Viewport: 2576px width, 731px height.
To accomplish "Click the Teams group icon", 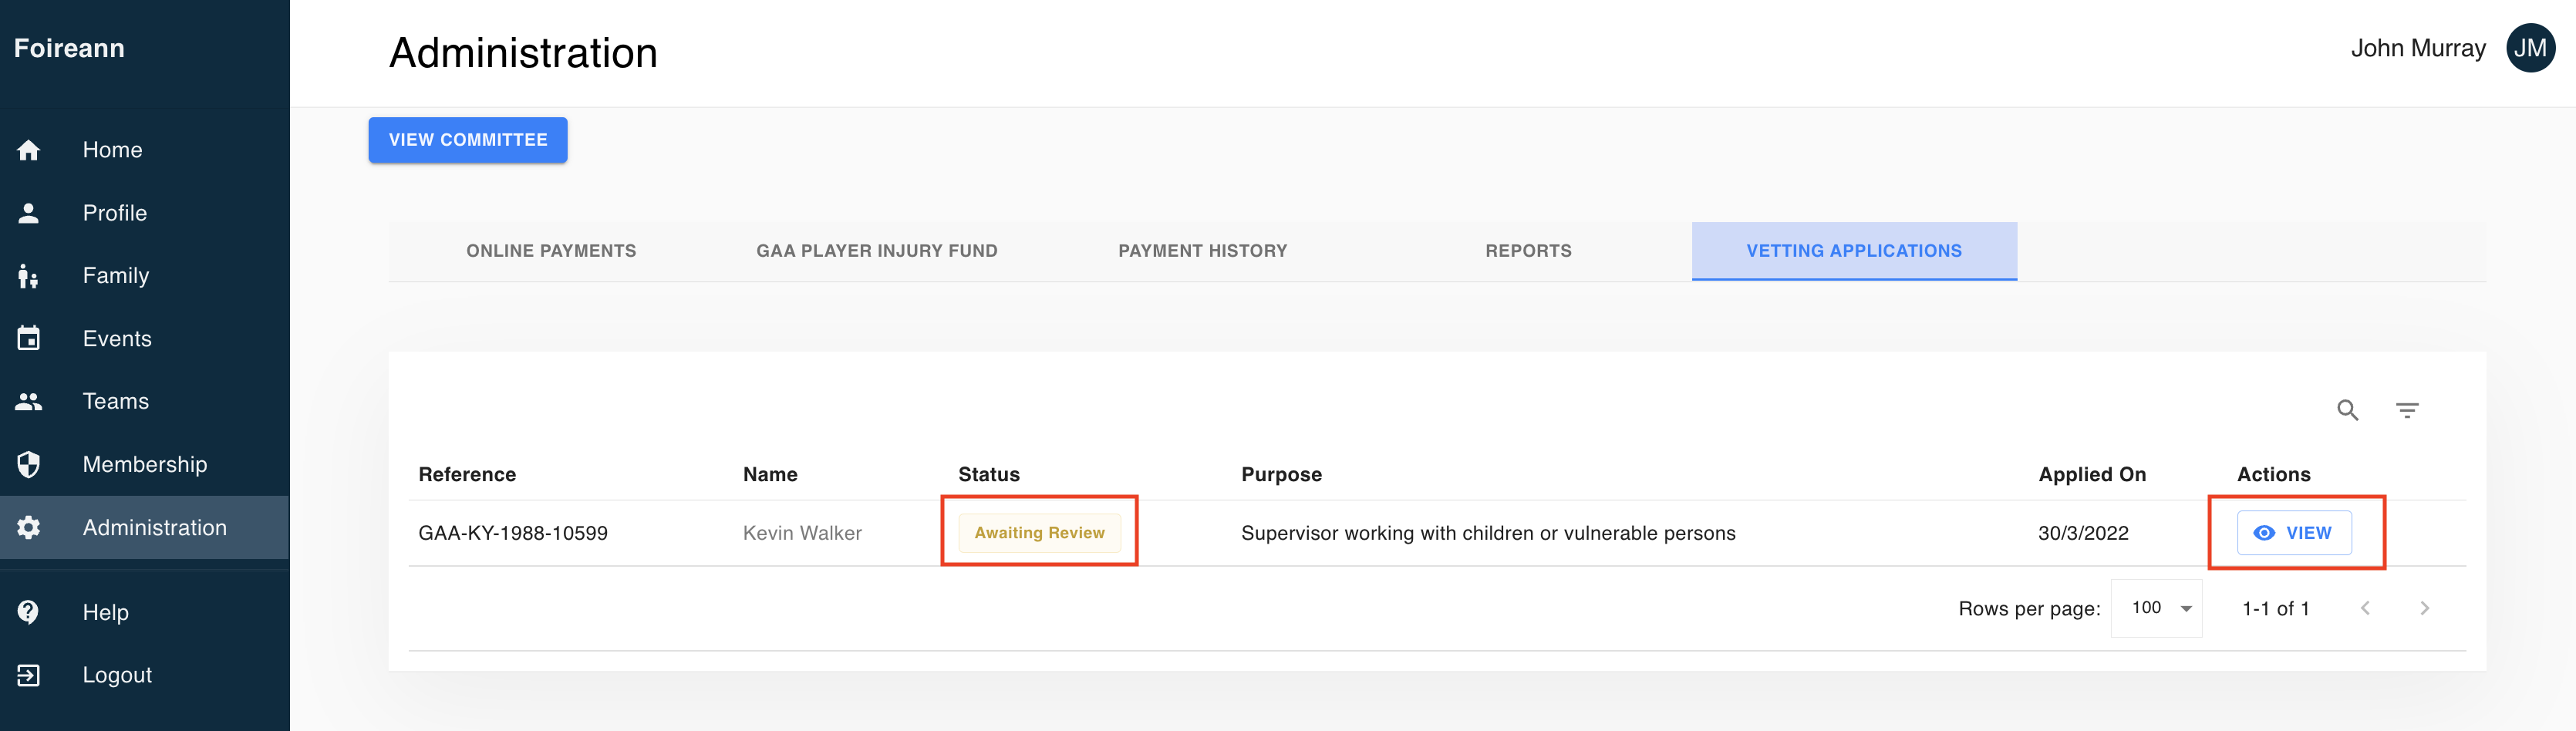I will coord(29,401).
